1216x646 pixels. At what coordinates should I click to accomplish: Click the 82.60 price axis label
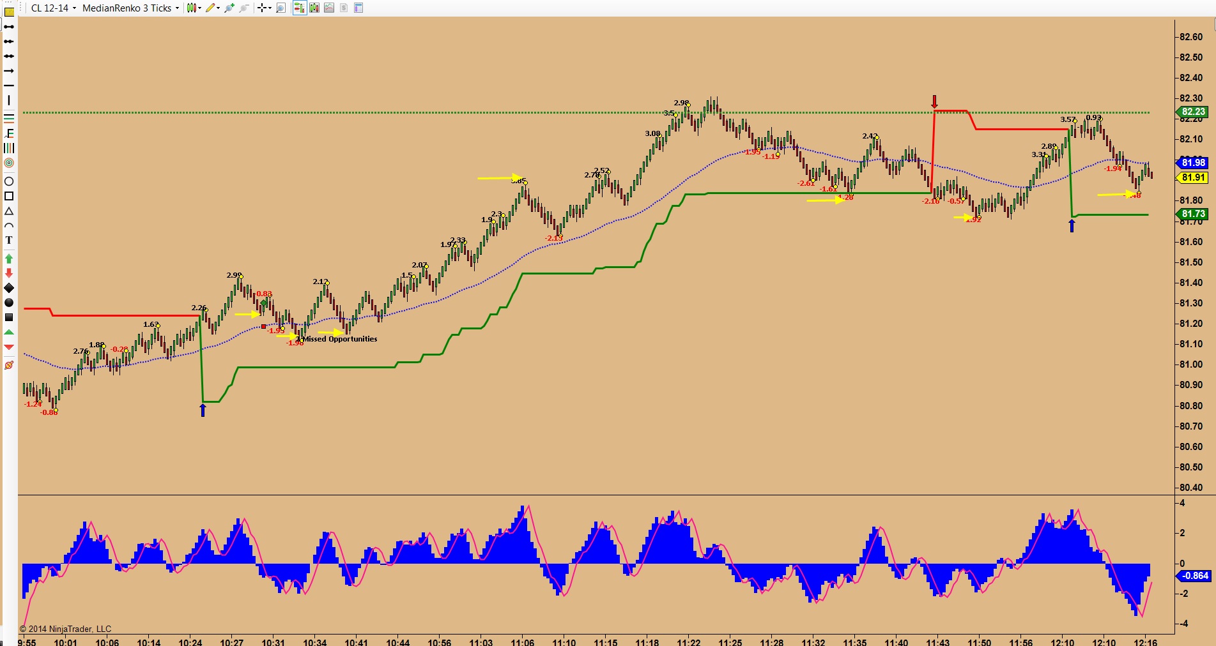[x=1191, y=37]
